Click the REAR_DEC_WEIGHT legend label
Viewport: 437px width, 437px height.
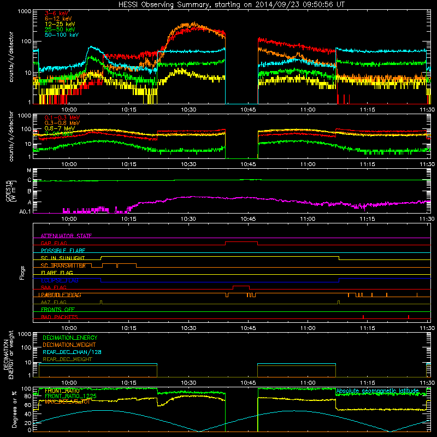pyautogui.click(x=67, y=359)
